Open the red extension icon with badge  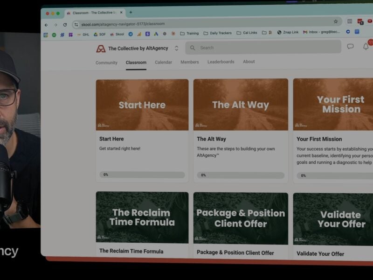[x=360, y=21]
